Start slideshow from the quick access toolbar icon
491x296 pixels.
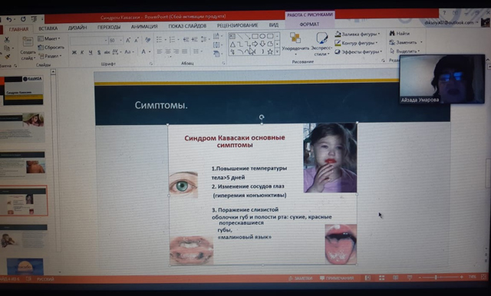(x=34, y=19)
